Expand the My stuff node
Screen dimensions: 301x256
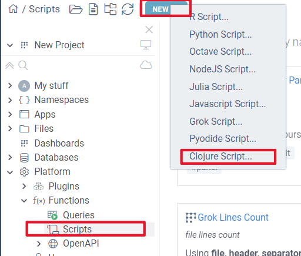[x=10, y=86]
